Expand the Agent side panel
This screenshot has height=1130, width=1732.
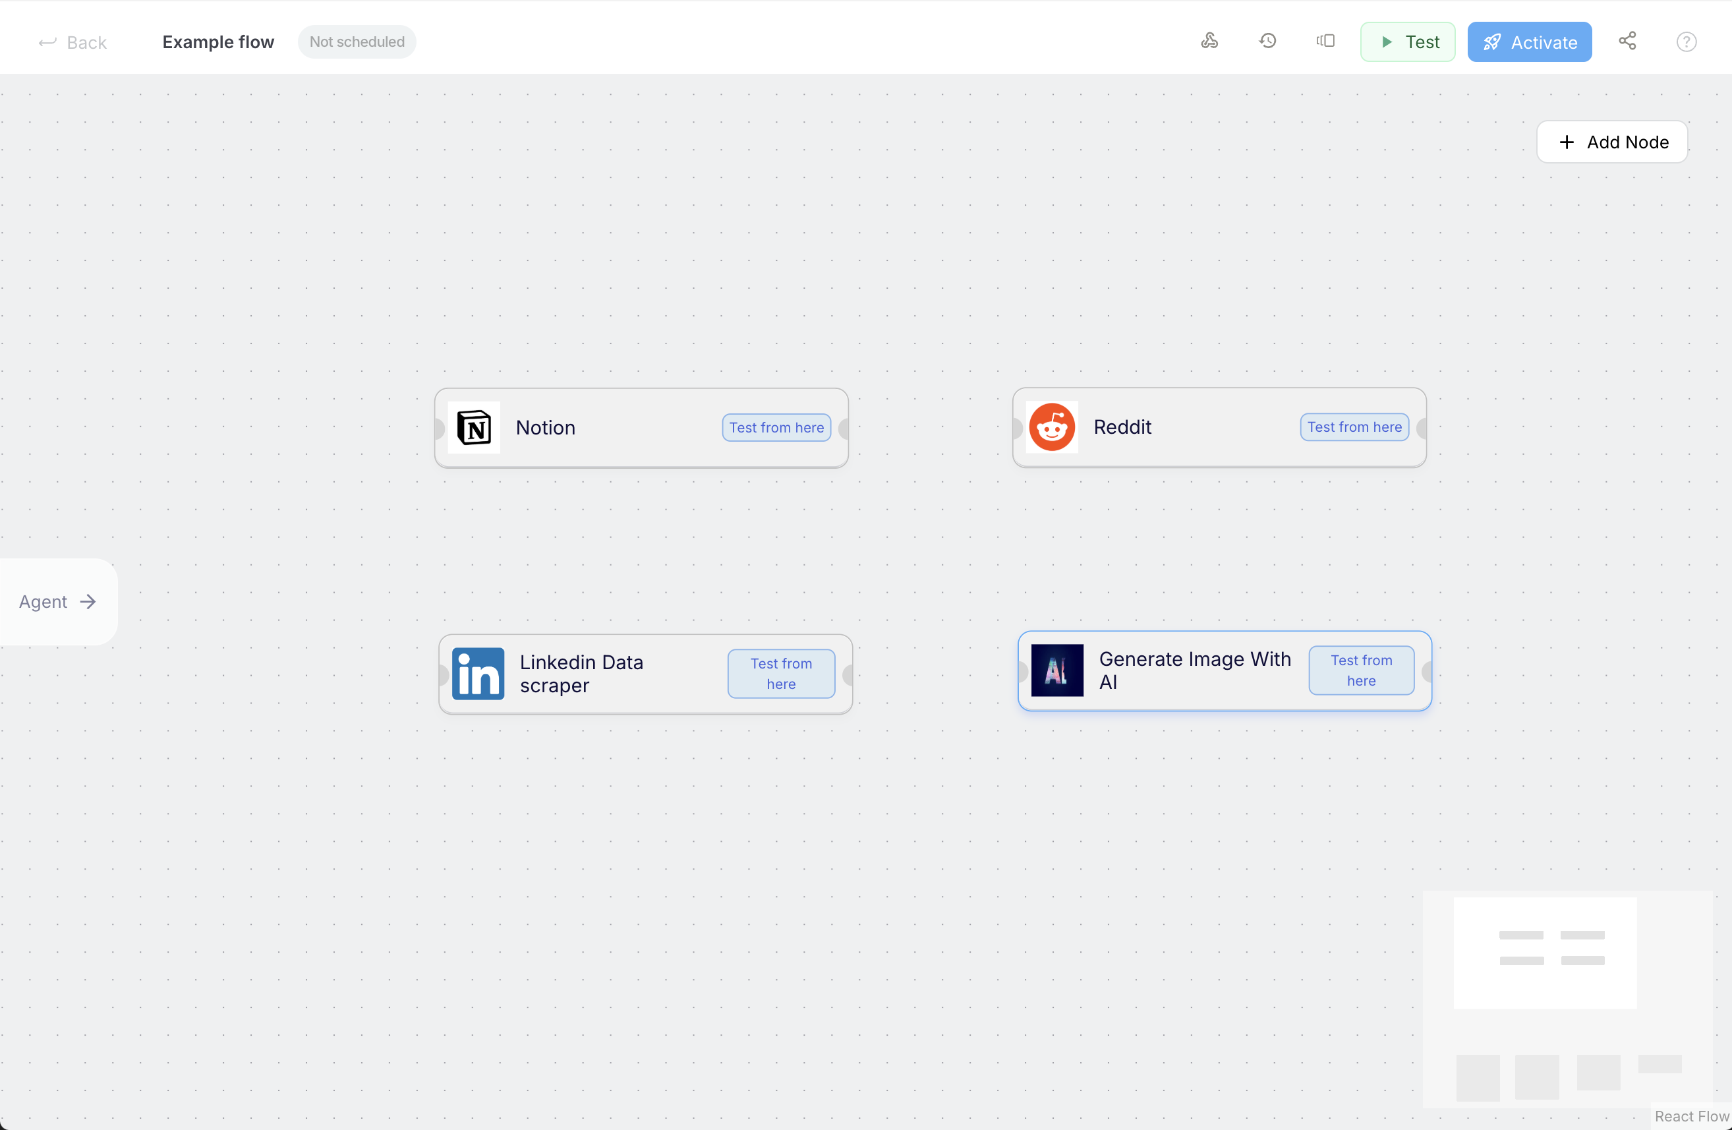(57, 601)
